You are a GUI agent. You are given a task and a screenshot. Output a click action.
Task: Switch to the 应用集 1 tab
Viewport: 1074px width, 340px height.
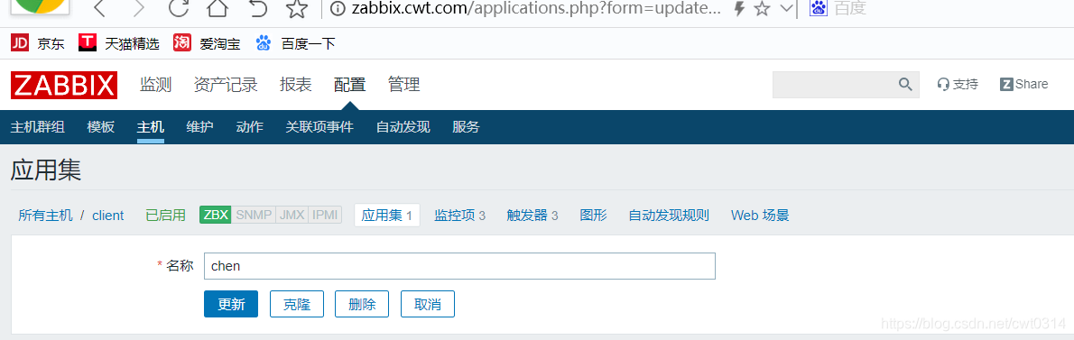[387, 216]
